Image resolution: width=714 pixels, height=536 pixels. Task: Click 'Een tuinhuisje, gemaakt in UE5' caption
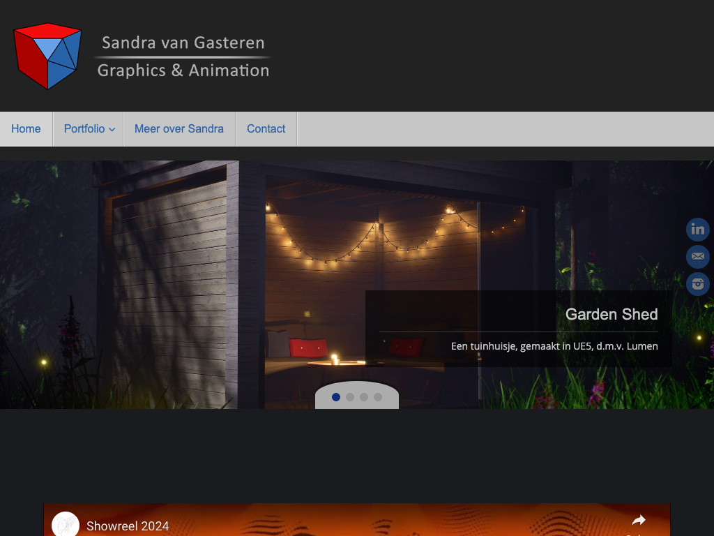(554, 346)
